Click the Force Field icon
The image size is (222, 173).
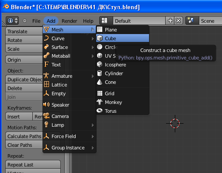tap(46, 136)
